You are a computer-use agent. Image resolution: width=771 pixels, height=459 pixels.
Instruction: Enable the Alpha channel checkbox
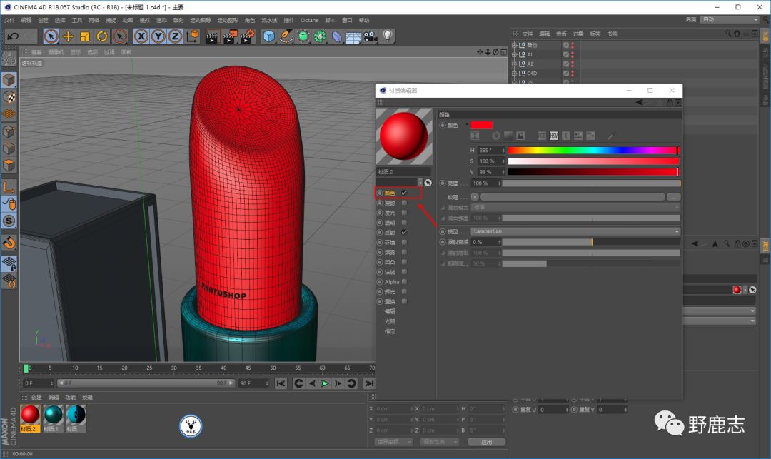point(404,282)
